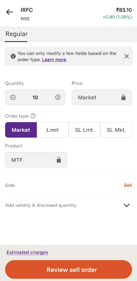
Task: Click the quantity value field showing 10
Action: pyautogui.click(x=35, y=97)
